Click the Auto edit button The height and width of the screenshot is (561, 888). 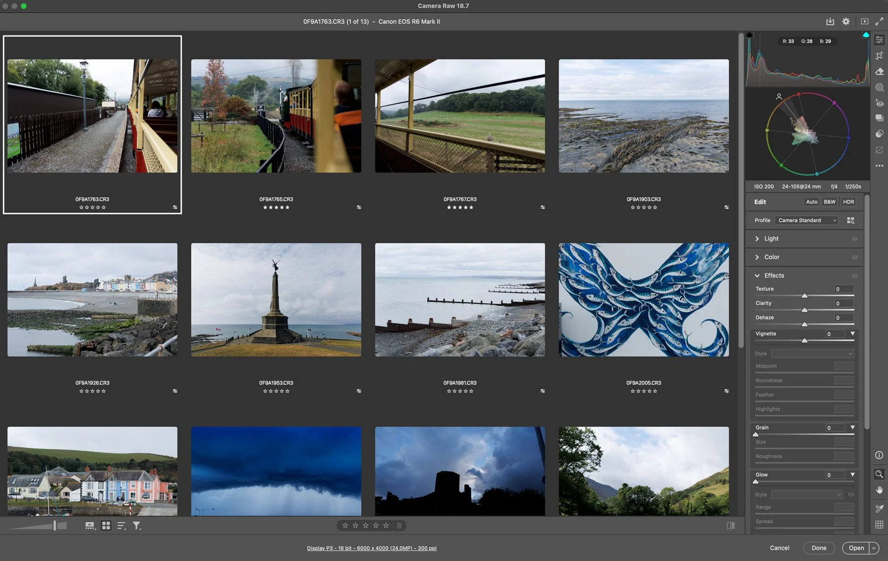[x=812, y=202]
